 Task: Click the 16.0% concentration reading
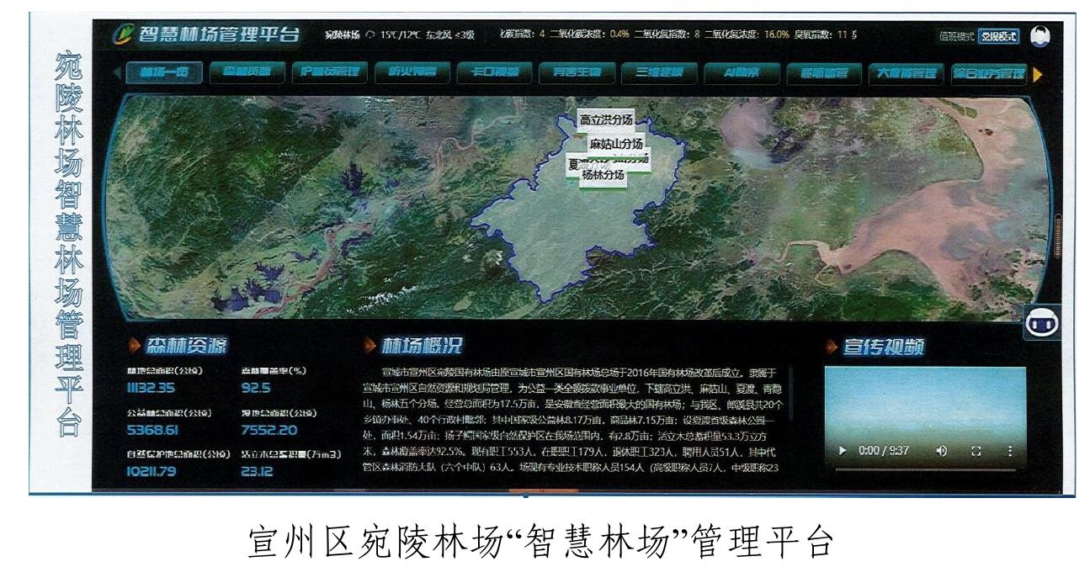tap(777, 35)
